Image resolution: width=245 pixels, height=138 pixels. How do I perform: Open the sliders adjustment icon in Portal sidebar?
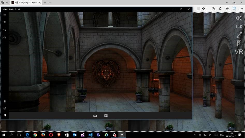5,101
